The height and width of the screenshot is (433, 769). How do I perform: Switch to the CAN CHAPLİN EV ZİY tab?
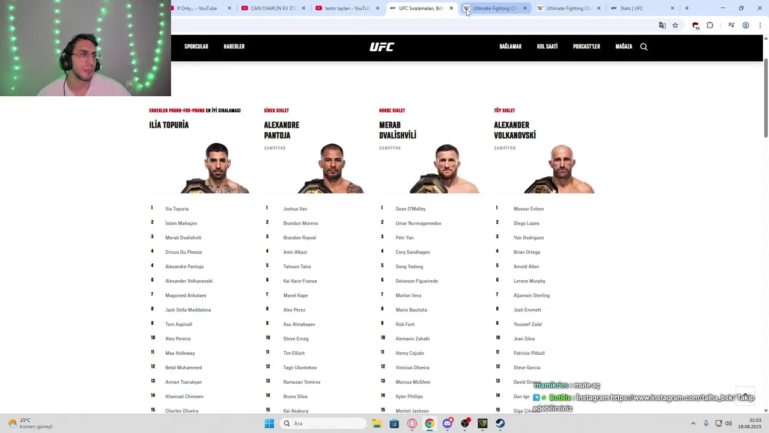coord(273,8)
